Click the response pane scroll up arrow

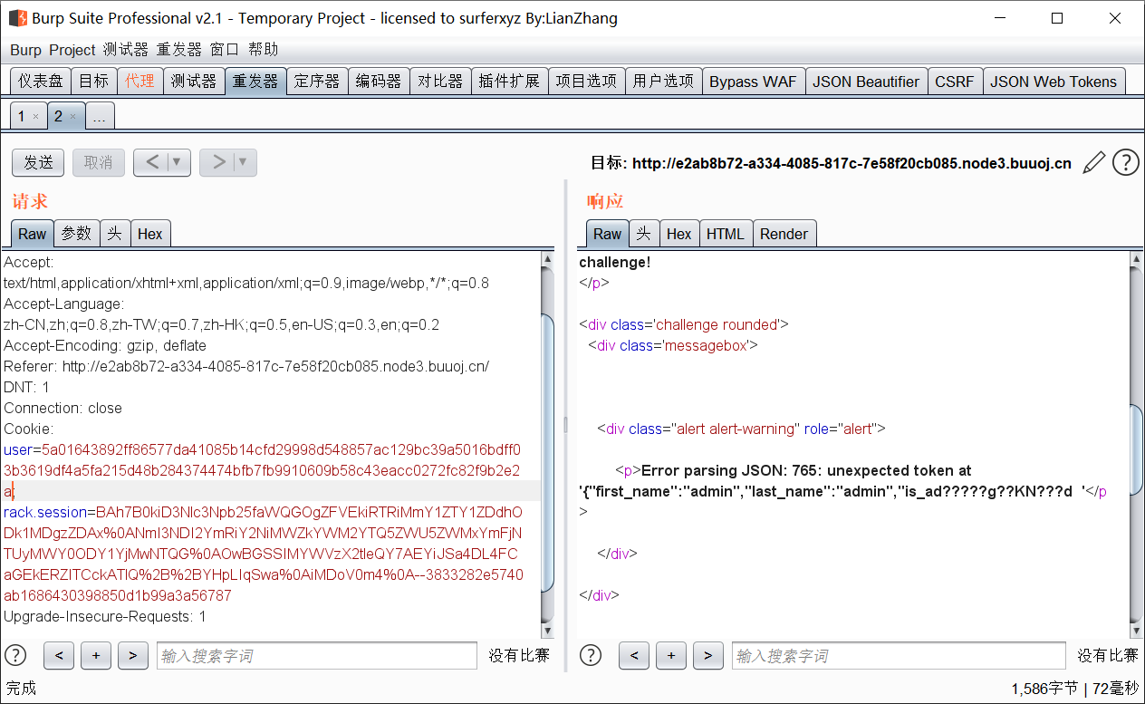(x=1136, y=259)
